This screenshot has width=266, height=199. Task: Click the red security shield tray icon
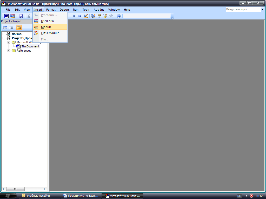pos(251,196)
